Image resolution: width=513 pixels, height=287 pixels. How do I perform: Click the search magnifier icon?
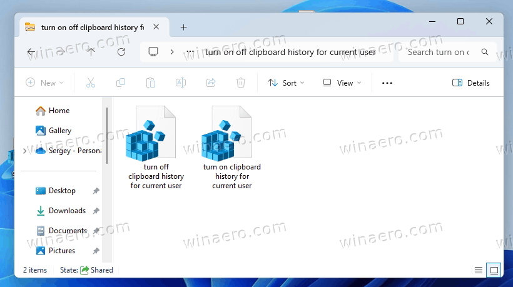tap(485, 52)
